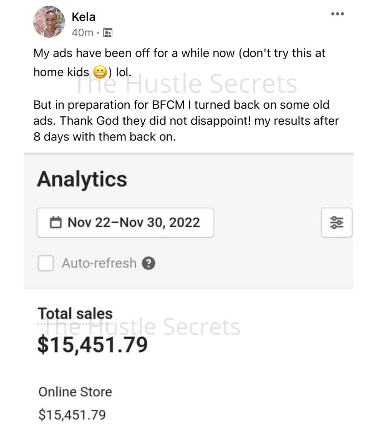Image resolution: width=377 pixels, height=431 pixels.
Task: Visit the Kela profile name link
Action: click(84, 17)
